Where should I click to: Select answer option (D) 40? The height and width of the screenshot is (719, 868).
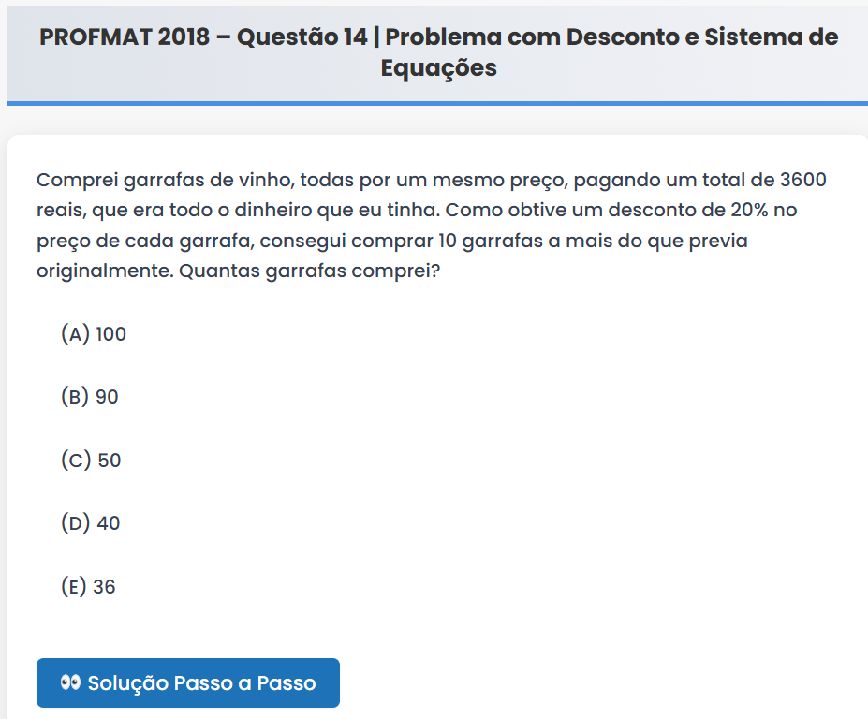coord(91,523)
